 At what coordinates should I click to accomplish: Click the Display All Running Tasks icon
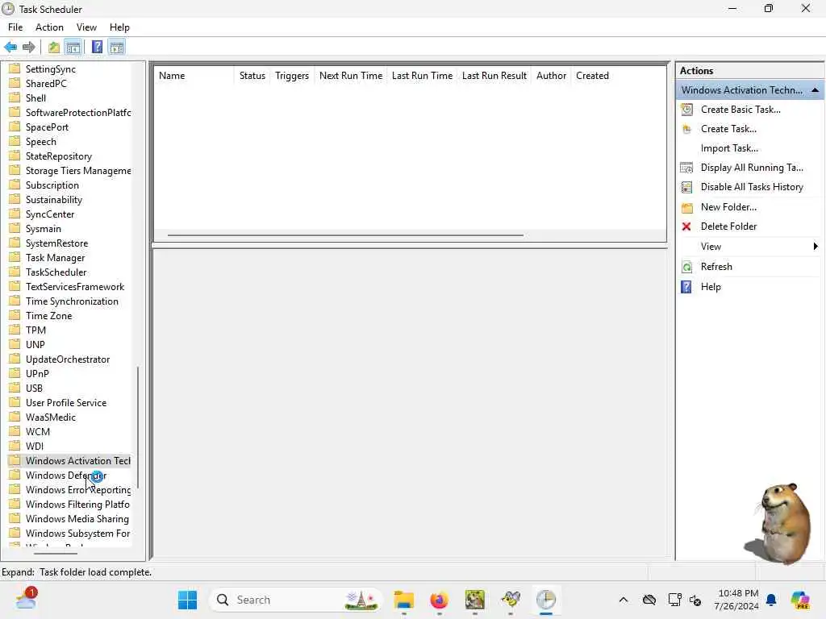click(686, 168)
